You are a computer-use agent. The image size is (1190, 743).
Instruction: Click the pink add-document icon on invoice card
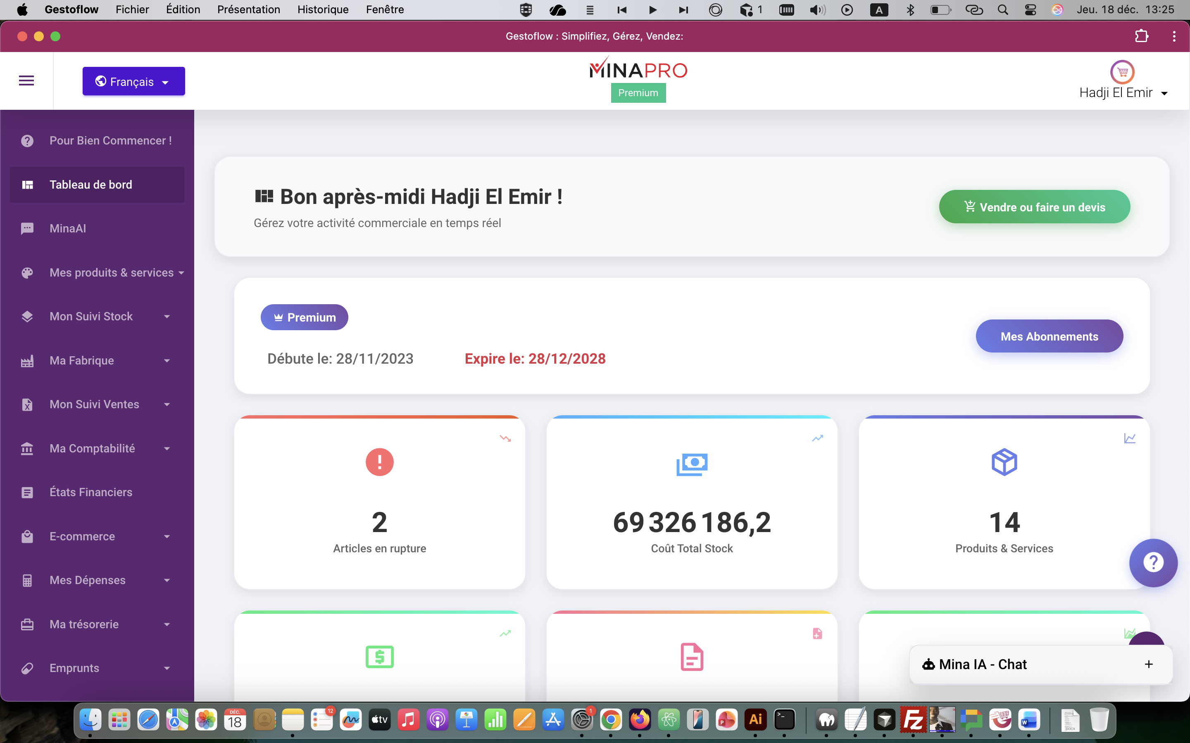[817, 634]
